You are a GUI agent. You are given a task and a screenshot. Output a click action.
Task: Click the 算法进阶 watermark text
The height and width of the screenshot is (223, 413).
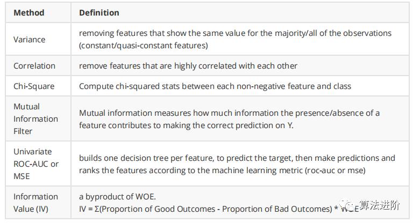click(x=380, y=205)
